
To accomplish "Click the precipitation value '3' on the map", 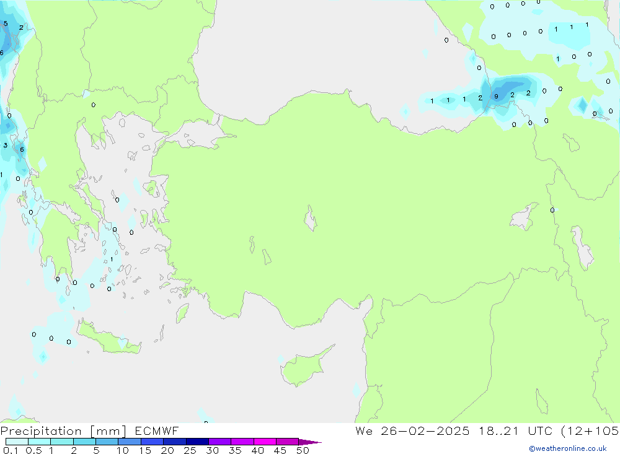I will (6, 146).
